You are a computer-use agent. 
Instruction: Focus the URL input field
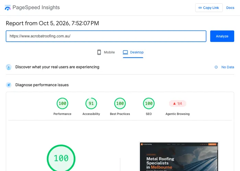coord(106,36)
